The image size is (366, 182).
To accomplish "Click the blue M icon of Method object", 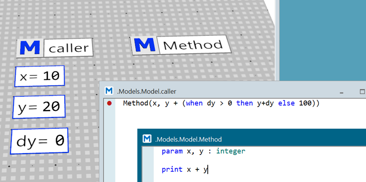I will 145,45.
